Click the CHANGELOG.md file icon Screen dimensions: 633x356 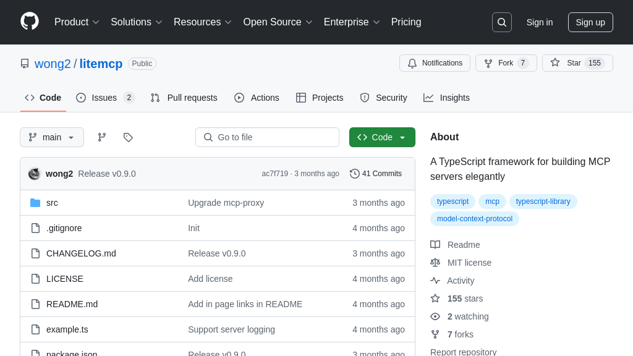[x=35, y=253]
